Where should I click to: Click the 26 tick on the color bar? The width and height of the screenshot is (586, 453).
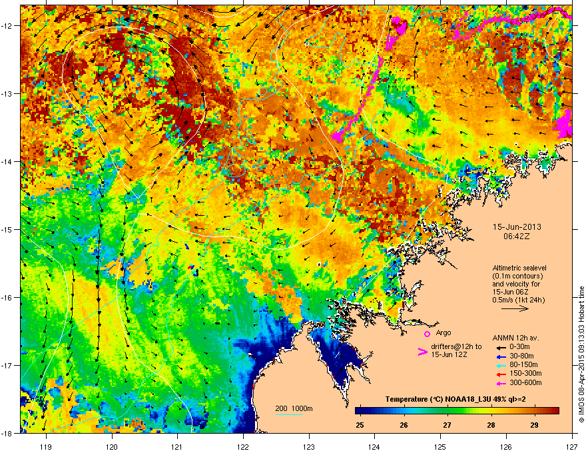click(x=404, y=425)
